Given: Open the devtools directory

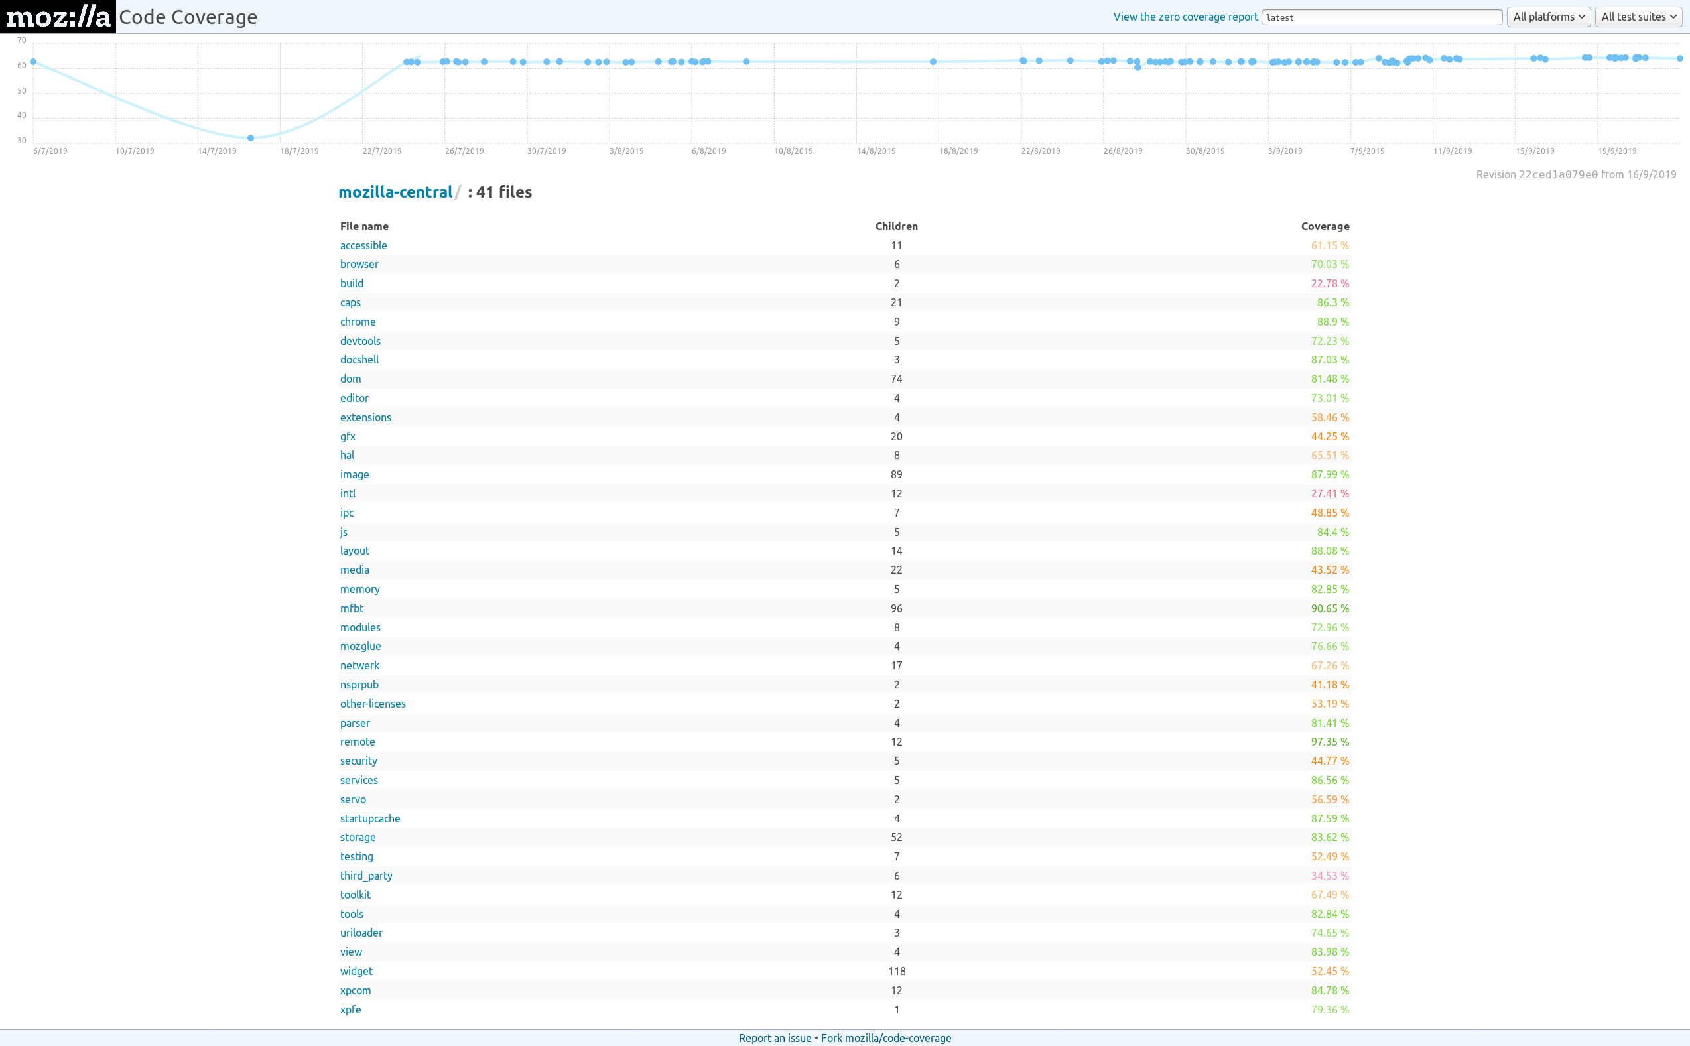Looking at the screenshot, I should (x=359, y=341).
